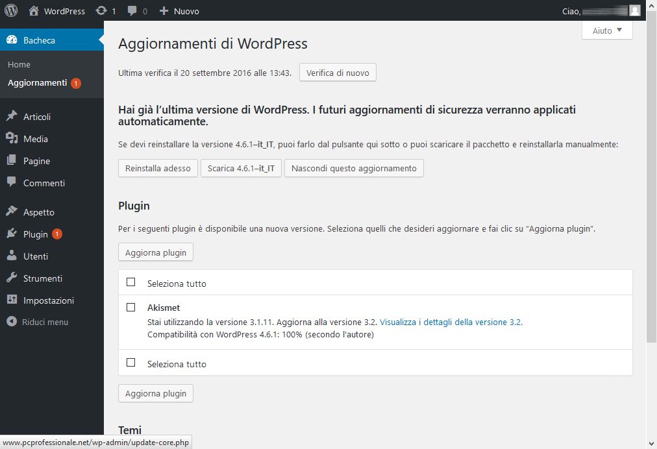Click the Reinstalla adesso button
657x449 pixels.
coord(158,168)
